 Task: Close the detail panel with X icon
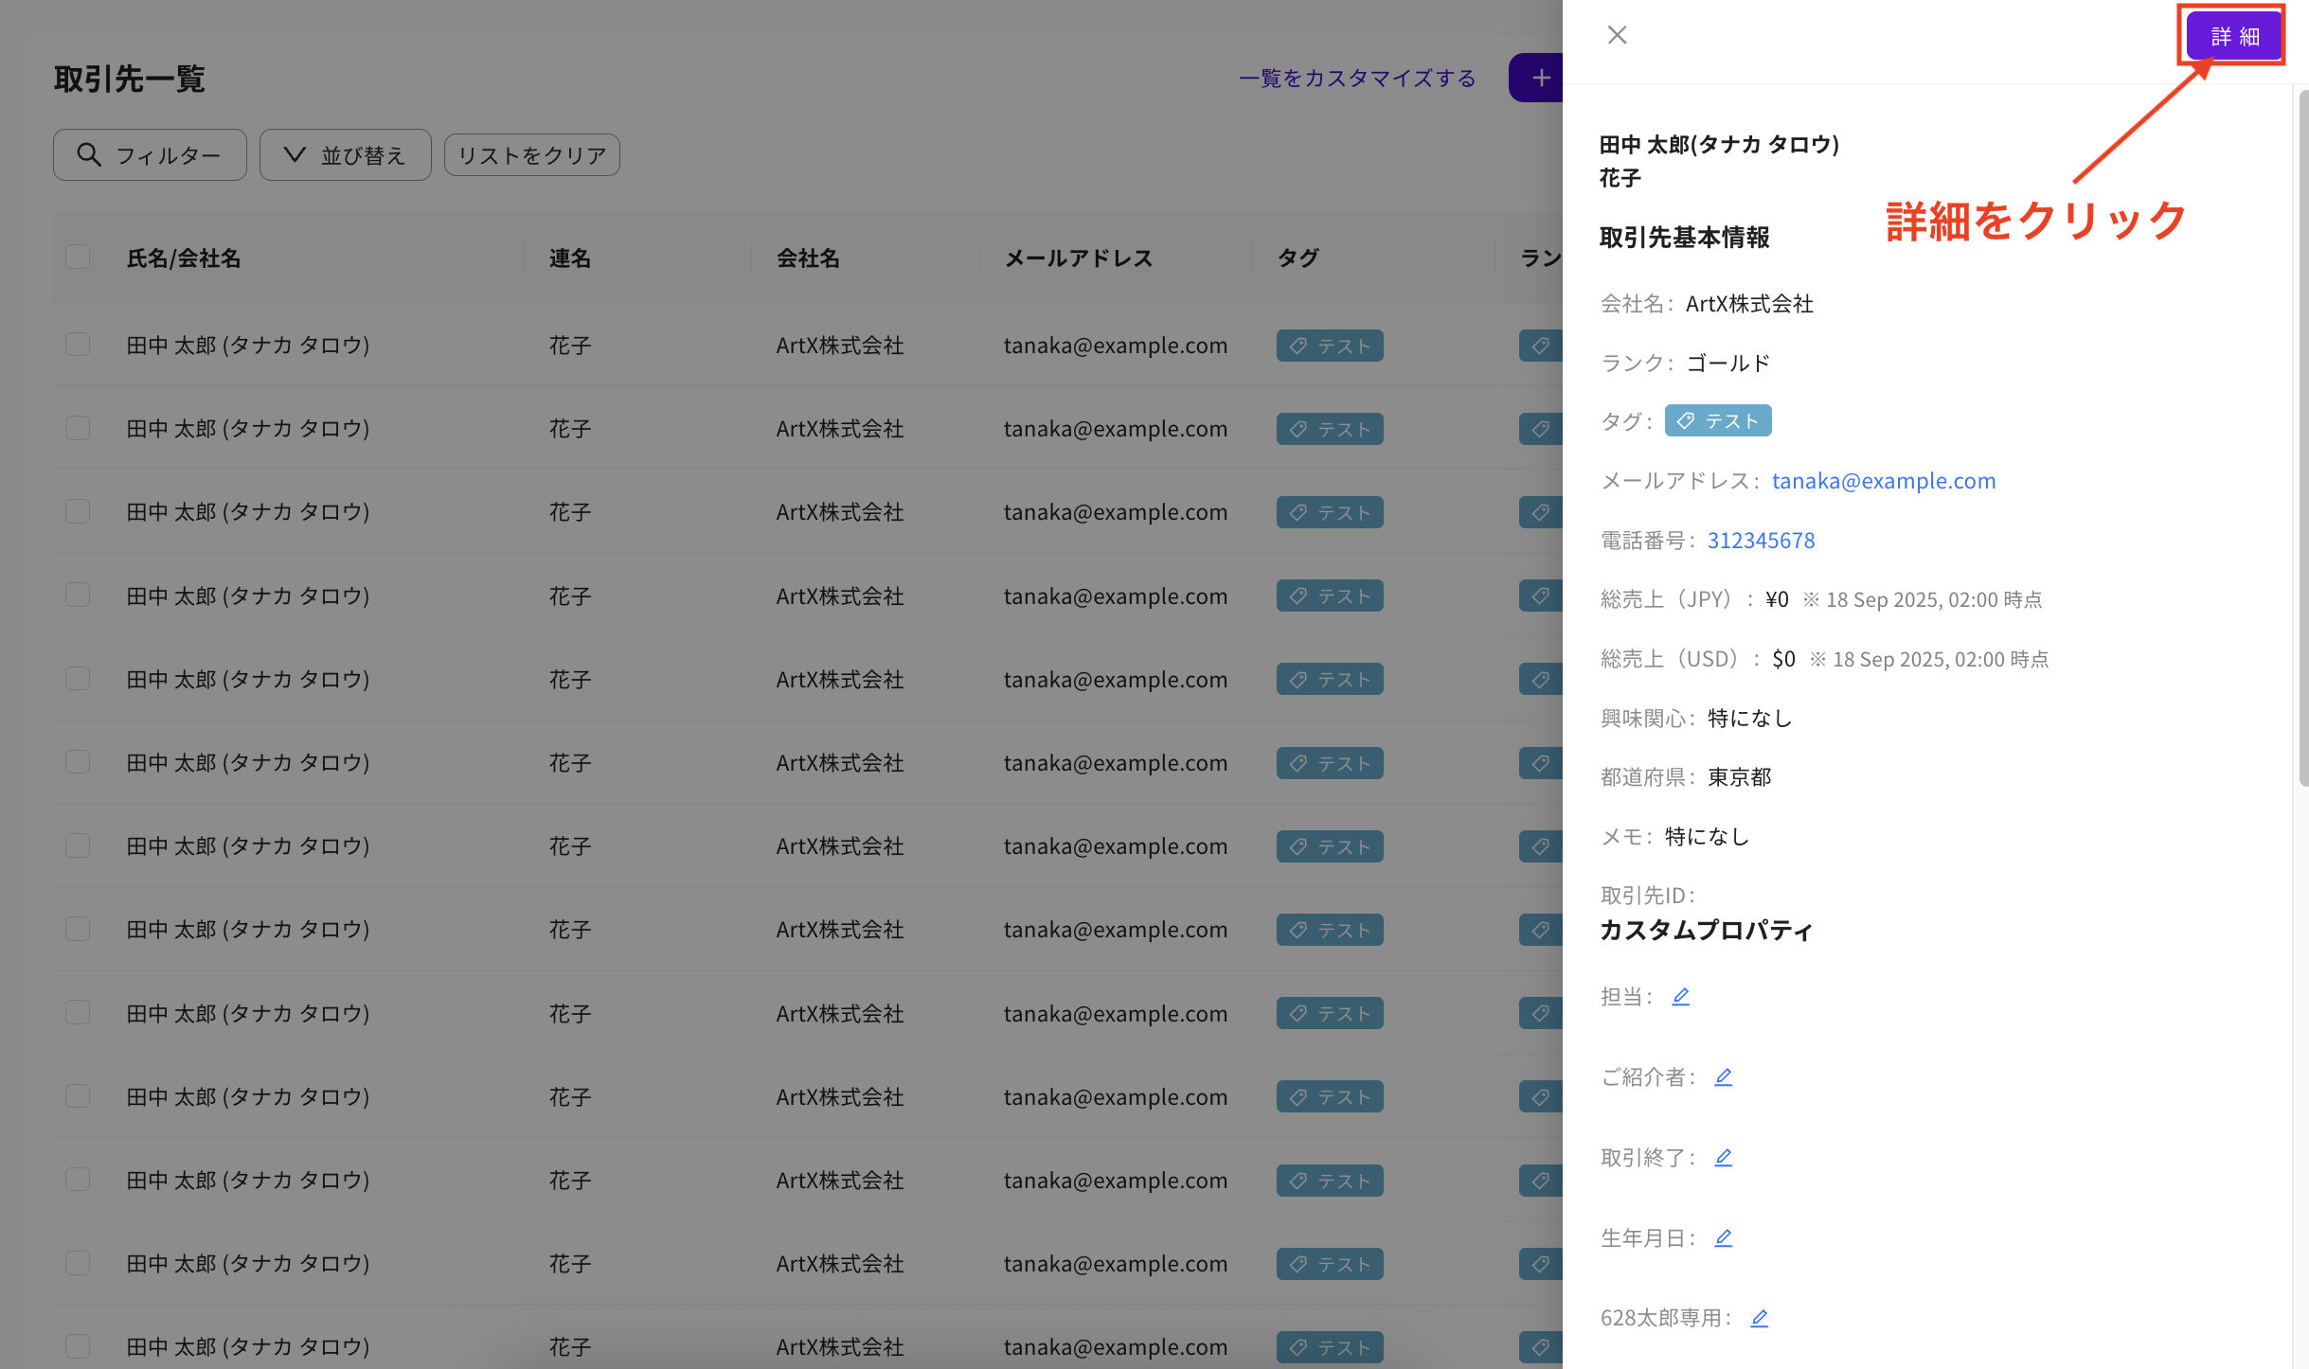pyautogui.click(x=1617, y=34)
